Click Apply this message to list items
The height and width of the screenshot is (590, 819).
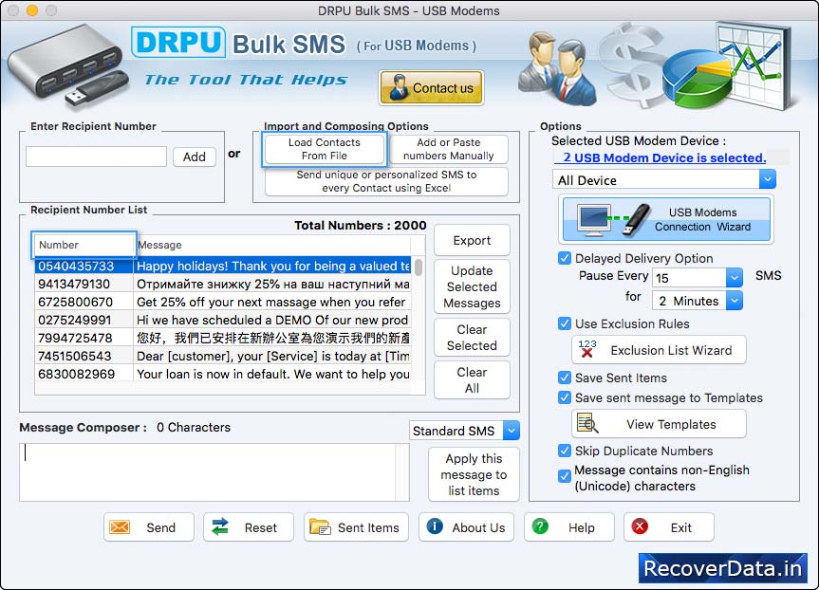[474, 474]
